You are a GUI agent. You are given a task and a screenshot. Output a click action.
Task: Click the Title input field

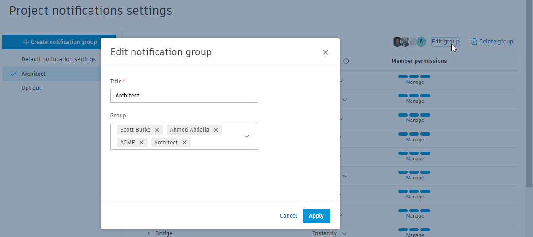(184, 95)
